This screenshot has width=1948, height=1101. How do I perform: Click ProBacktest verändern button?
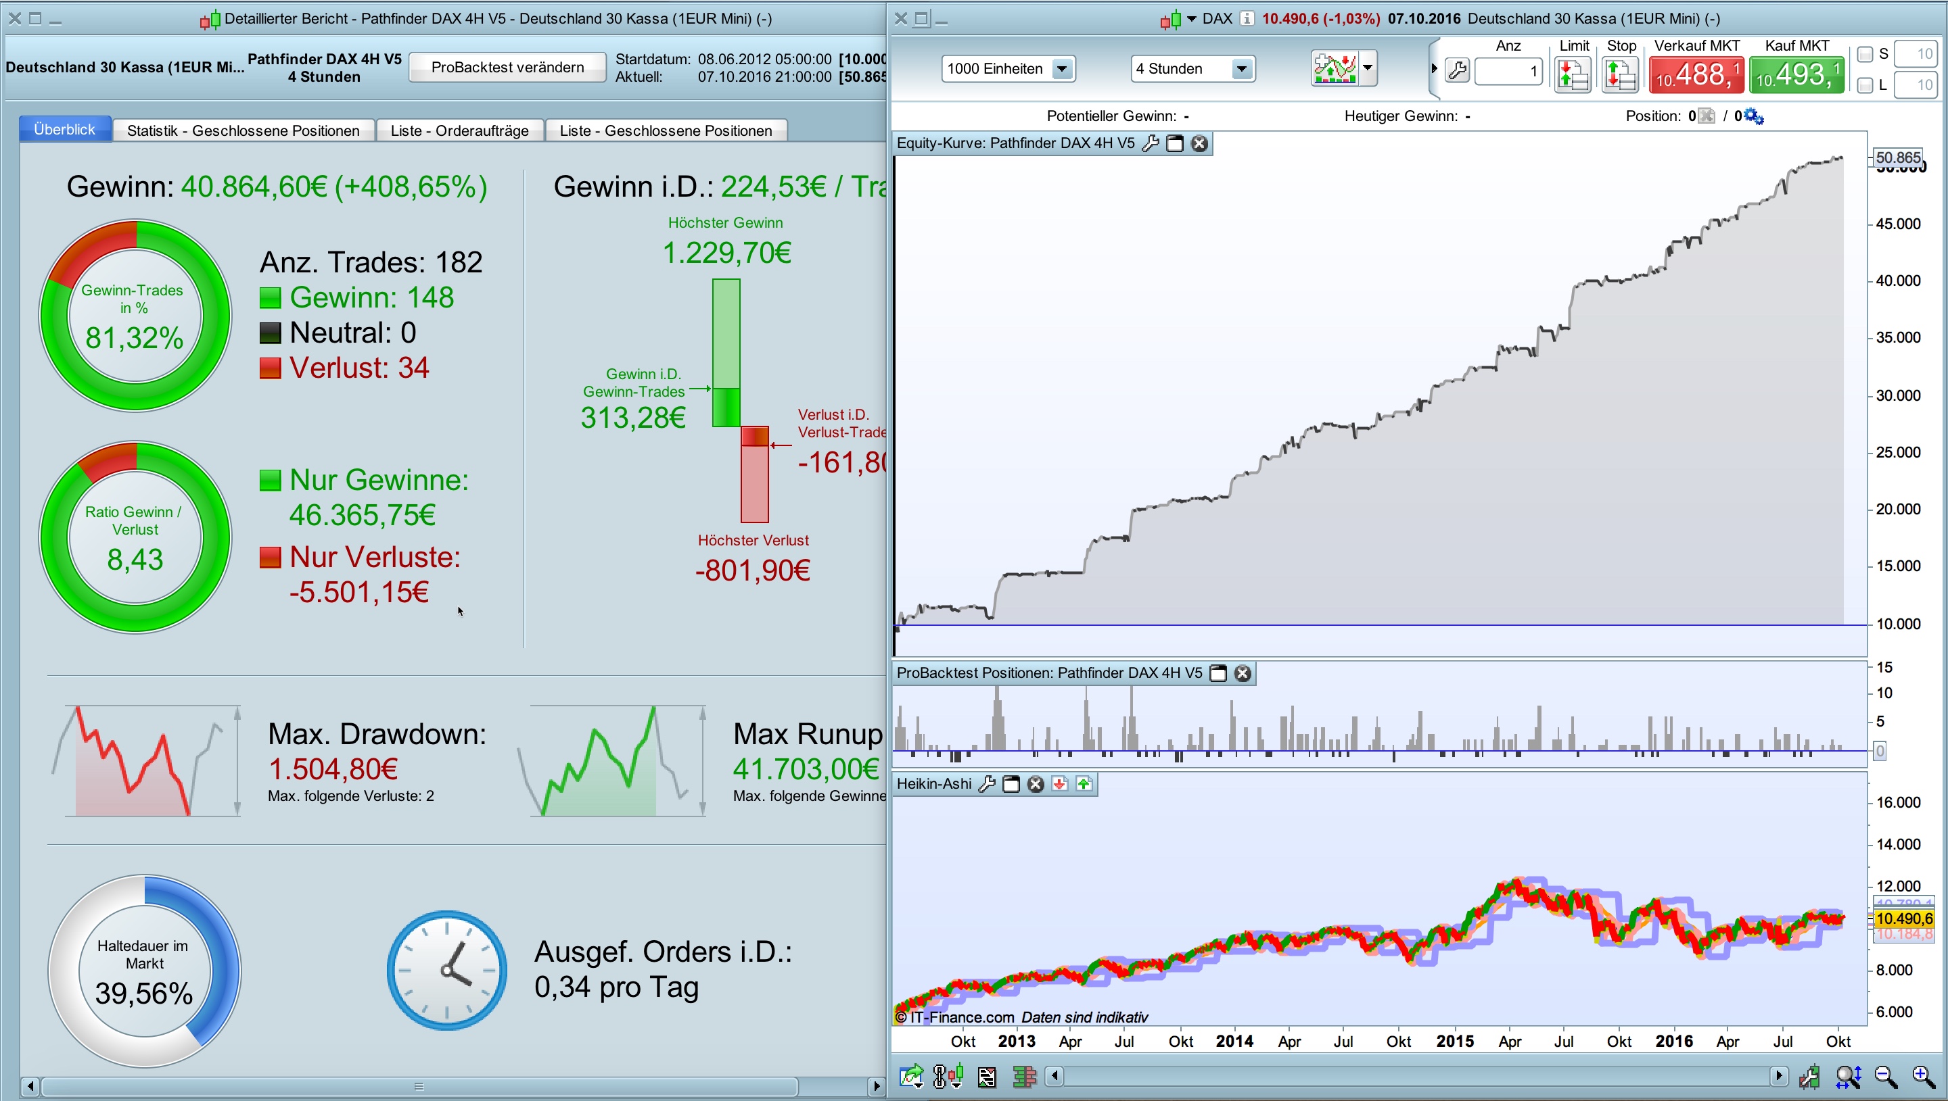[x=507, y=68]
